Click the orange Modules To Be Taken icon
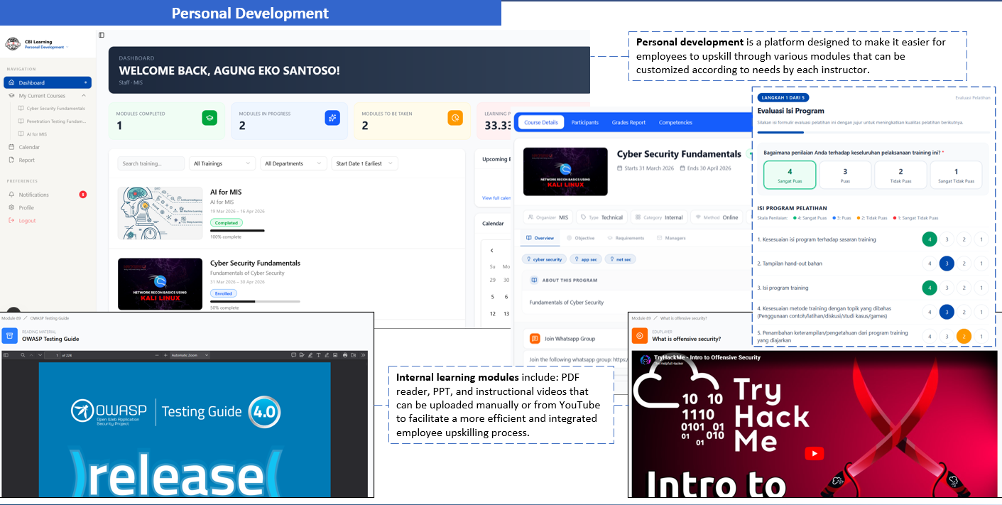 (455, 118)
